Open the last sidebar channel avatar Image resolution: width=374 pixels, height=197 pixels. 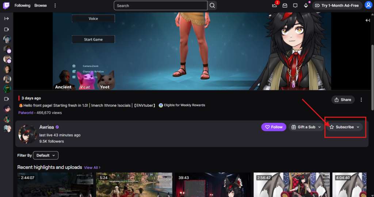[7, 129]
